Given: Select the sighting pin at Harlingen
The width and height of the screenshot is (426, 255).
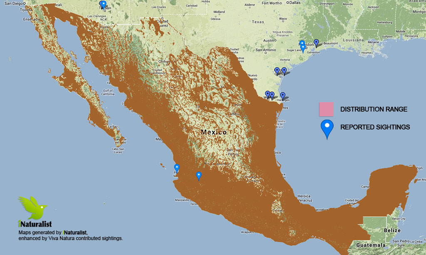Looking at the screenshot, I should coord(282,96).
